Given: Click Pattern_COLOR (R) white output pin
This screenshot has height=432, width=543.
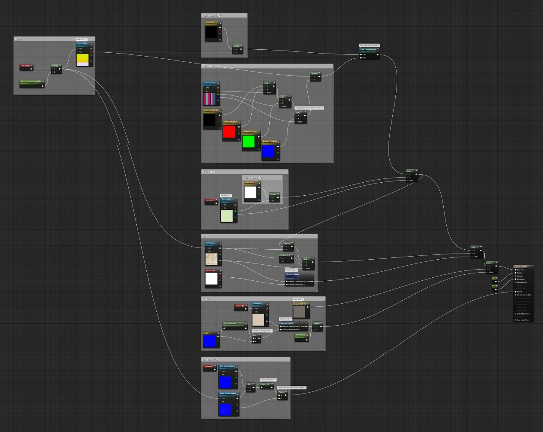Looking at the screenshot, I should pyautogui.click(x=239, y=127).
